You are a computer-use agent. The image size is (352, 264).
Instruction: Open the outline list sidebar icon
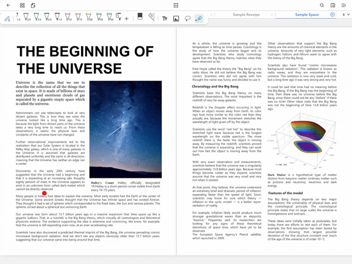click(344, 5)
